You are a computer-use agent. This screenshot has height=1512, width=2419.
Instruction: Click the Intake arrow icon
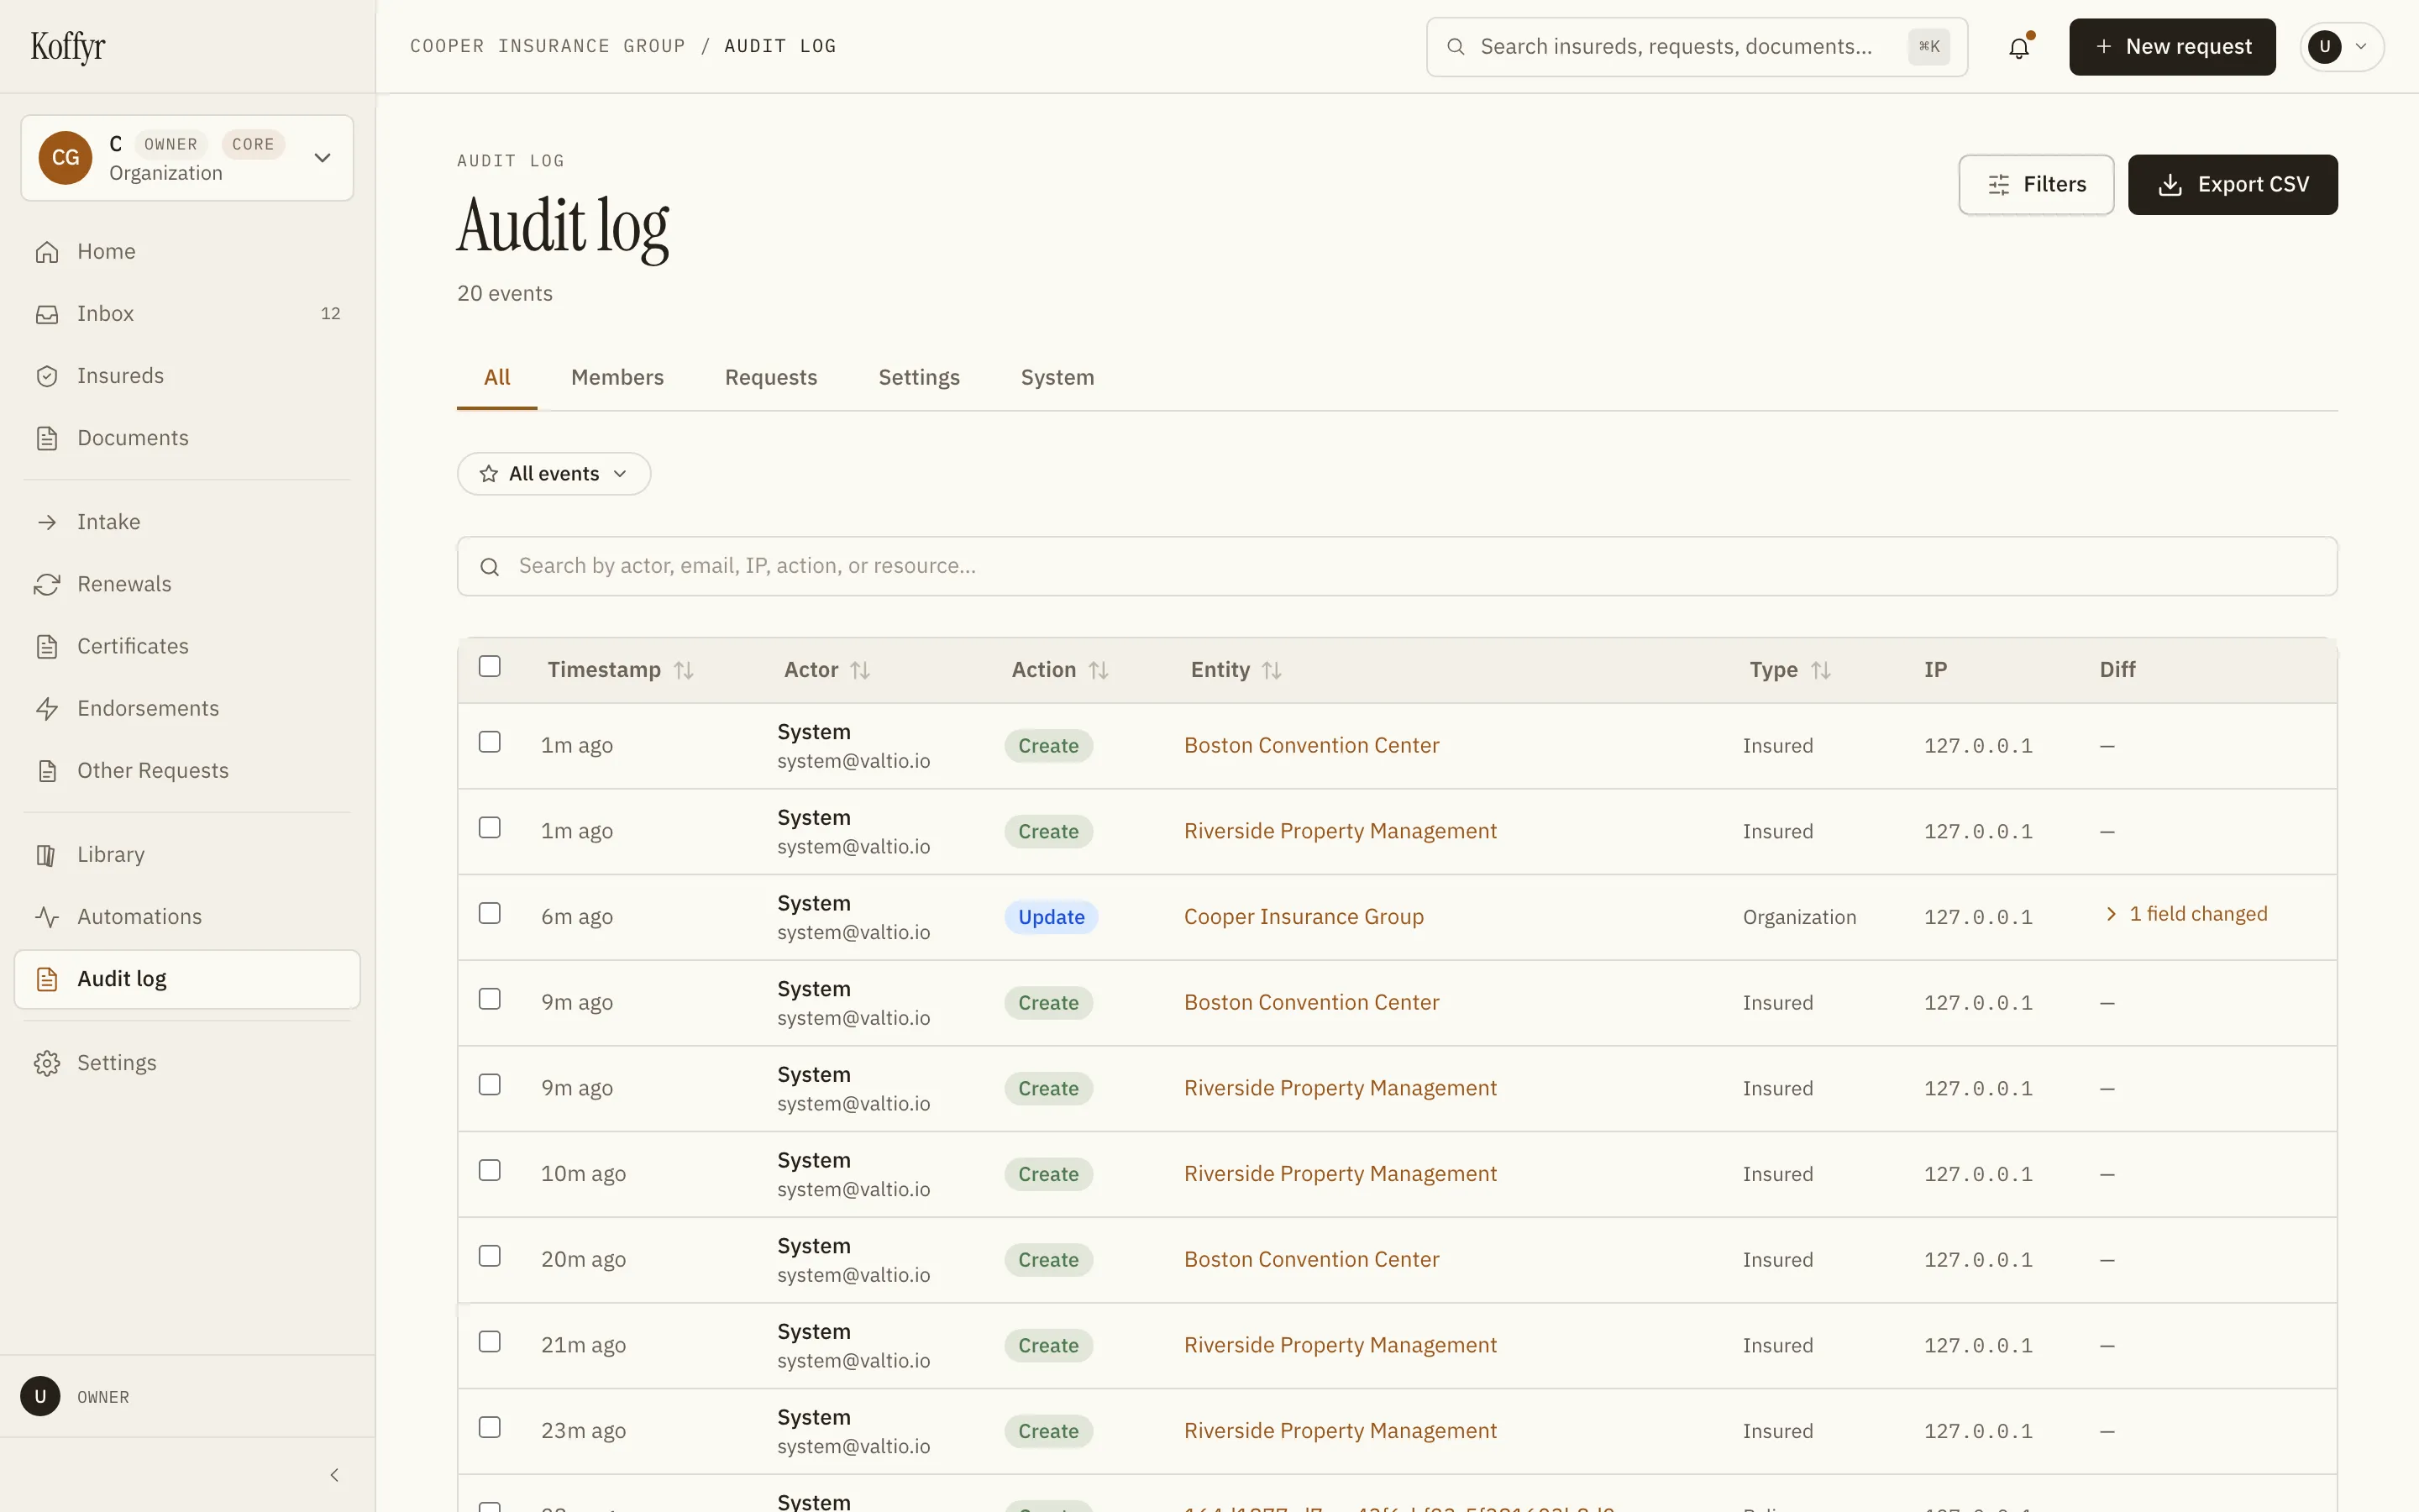pos(47,522)
